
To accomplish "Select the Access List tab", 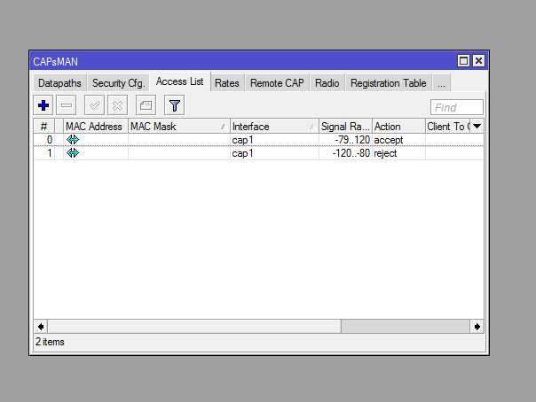I will point(180,81).
